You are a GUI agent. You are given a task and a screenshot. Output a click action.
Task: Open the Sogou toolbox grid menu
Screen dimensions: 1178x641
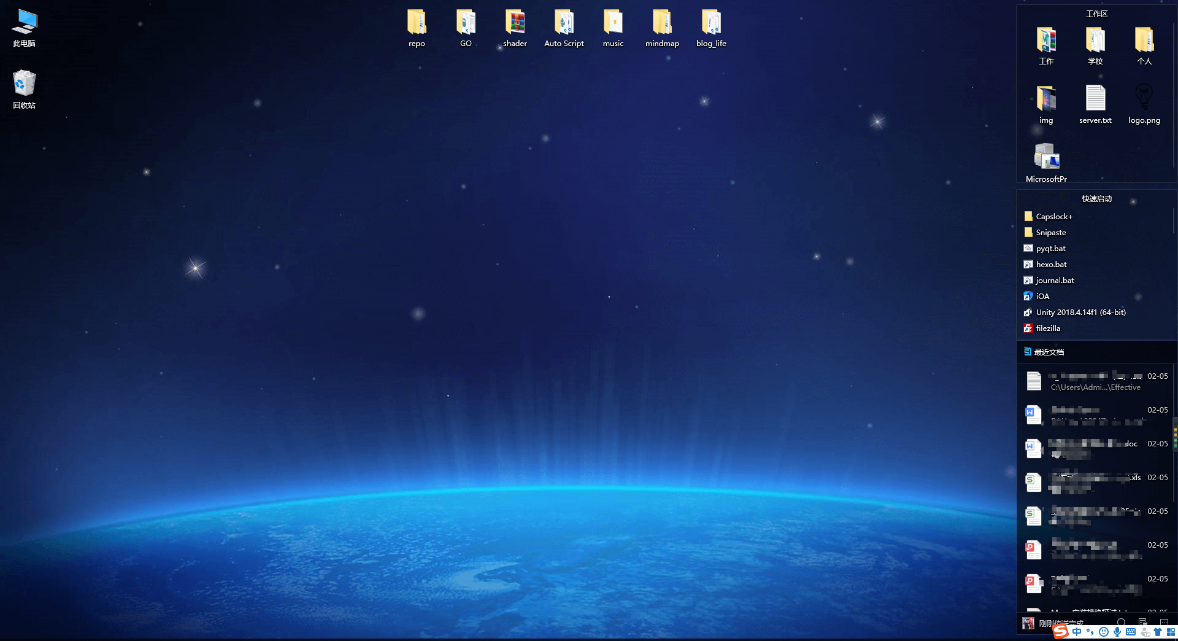click(x=1171, y=632)
